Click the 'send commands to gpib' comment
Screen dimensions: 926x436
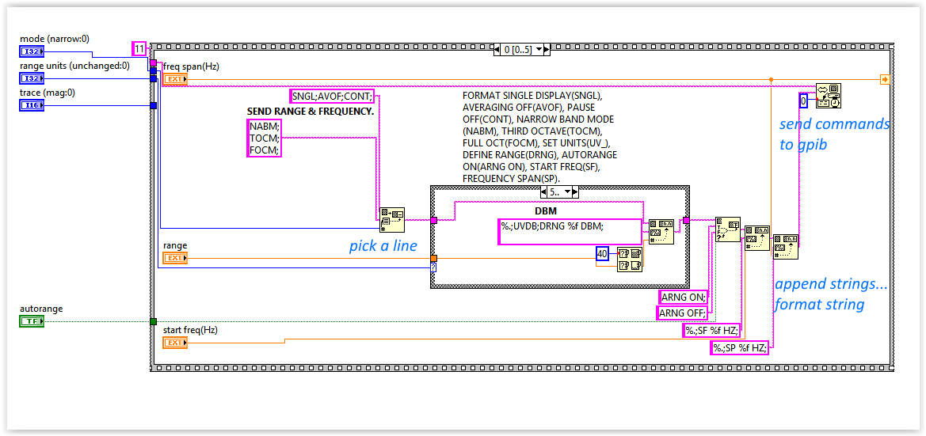point(834,134)
